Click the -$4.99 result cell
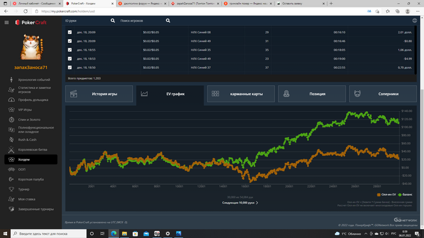 coord(408,59)
